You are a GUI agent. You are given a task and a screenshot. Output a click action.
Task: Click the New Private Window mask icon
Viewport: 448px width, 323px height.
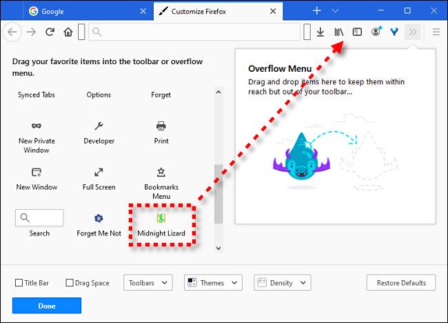(x=37, y=126)
